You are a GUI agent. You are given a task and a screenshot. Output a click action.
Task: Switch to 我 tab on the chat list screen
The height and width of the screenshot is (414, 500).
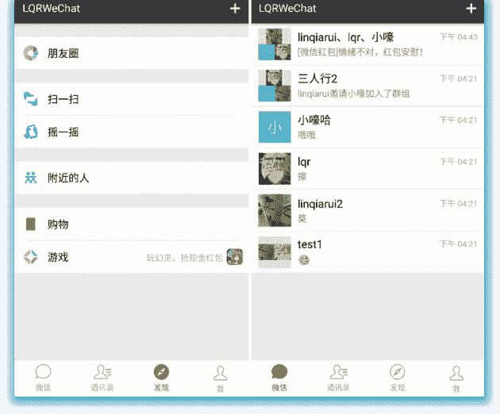456,378
